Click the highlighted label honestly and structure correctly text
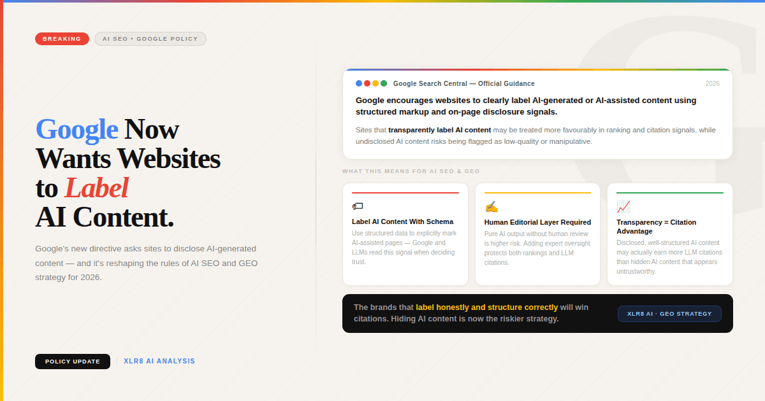Image resolution: width=765 pixels, height=401 pixels. (487, 307)
